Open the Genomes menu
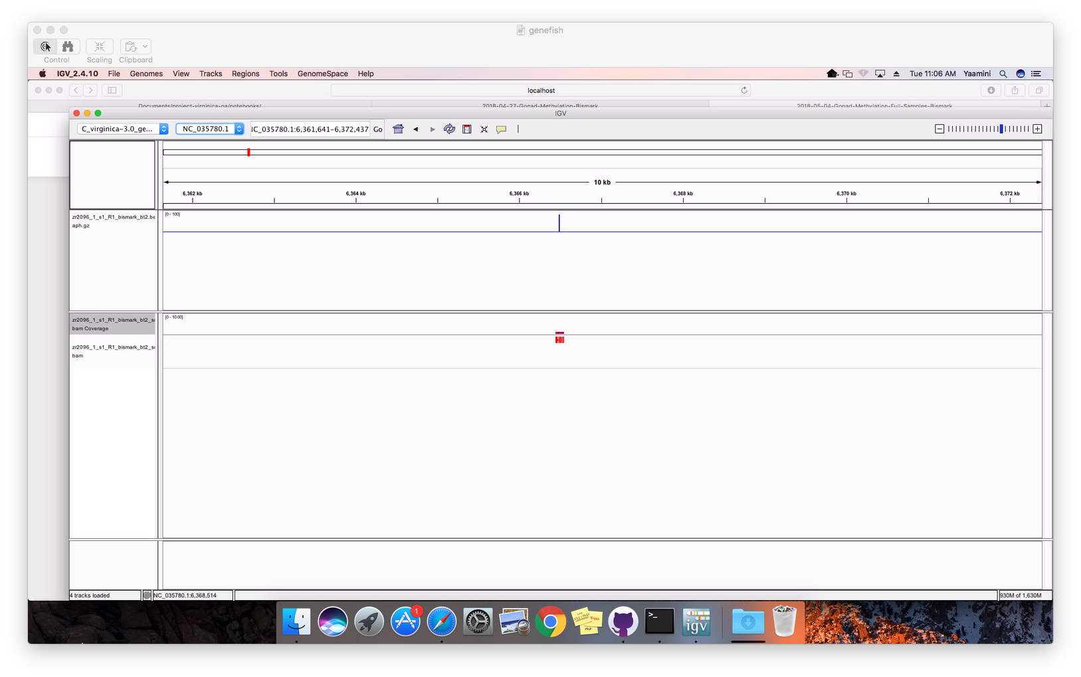1081x677 pixels. pyautogui.click(x=146, y=74)
